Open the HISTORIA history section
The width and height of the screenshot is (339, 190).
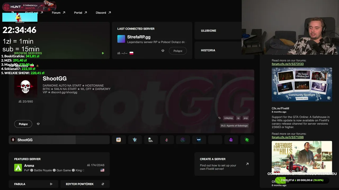click(x=218, y=50)
